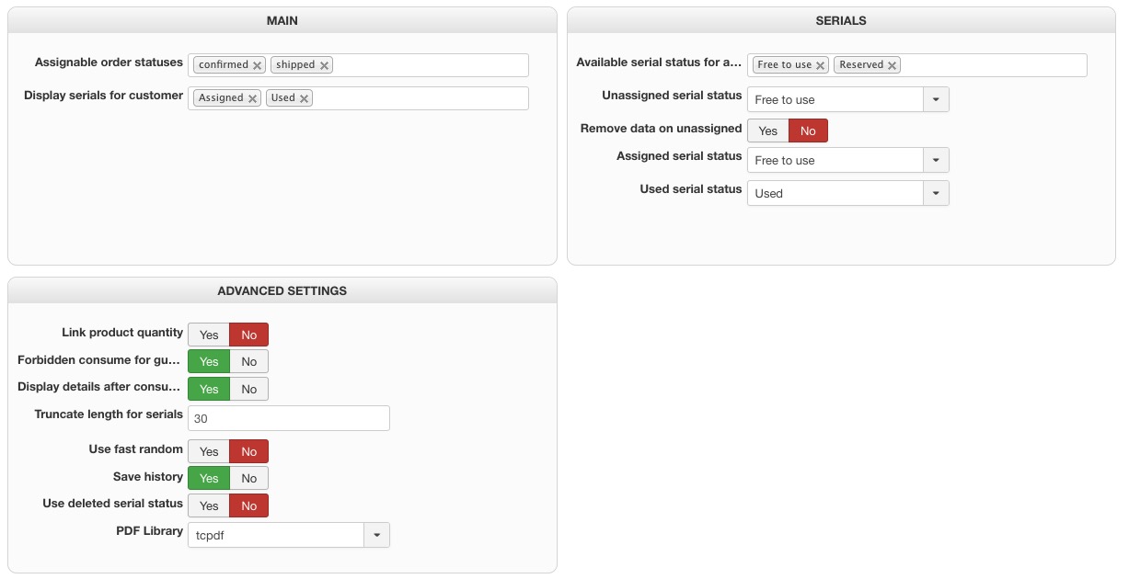This screenshot has height=579, width=1129.
Task: Remove the Used tag from display serials
Action: point(304,98)
